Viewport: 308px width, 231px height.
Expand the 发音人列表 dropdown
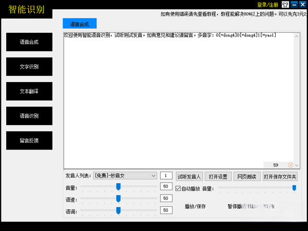click(x=153, y=176)
